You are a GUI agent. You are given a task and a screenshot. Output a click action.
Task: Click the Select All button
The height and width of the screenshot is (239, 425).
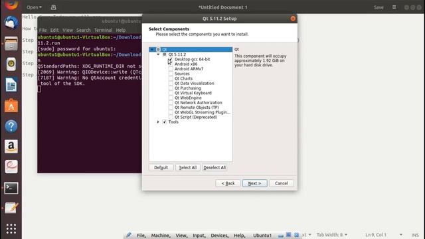pyautogui.click(x=188, y=168)
